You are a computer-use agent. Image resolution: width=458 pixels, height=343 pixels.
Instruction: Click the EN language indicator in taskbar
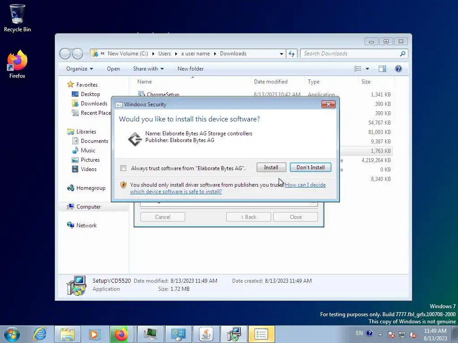pyautogui.click(x=359, y=333)
